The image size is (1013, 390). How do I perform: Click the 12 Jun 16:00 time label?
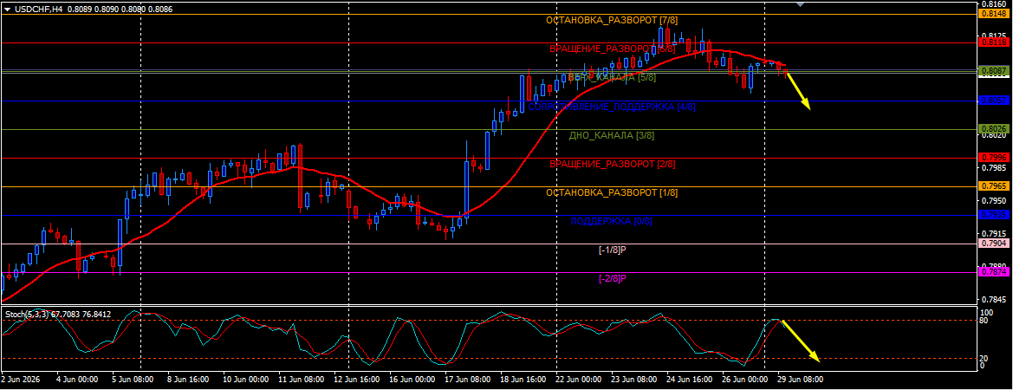tap(356, 380)
